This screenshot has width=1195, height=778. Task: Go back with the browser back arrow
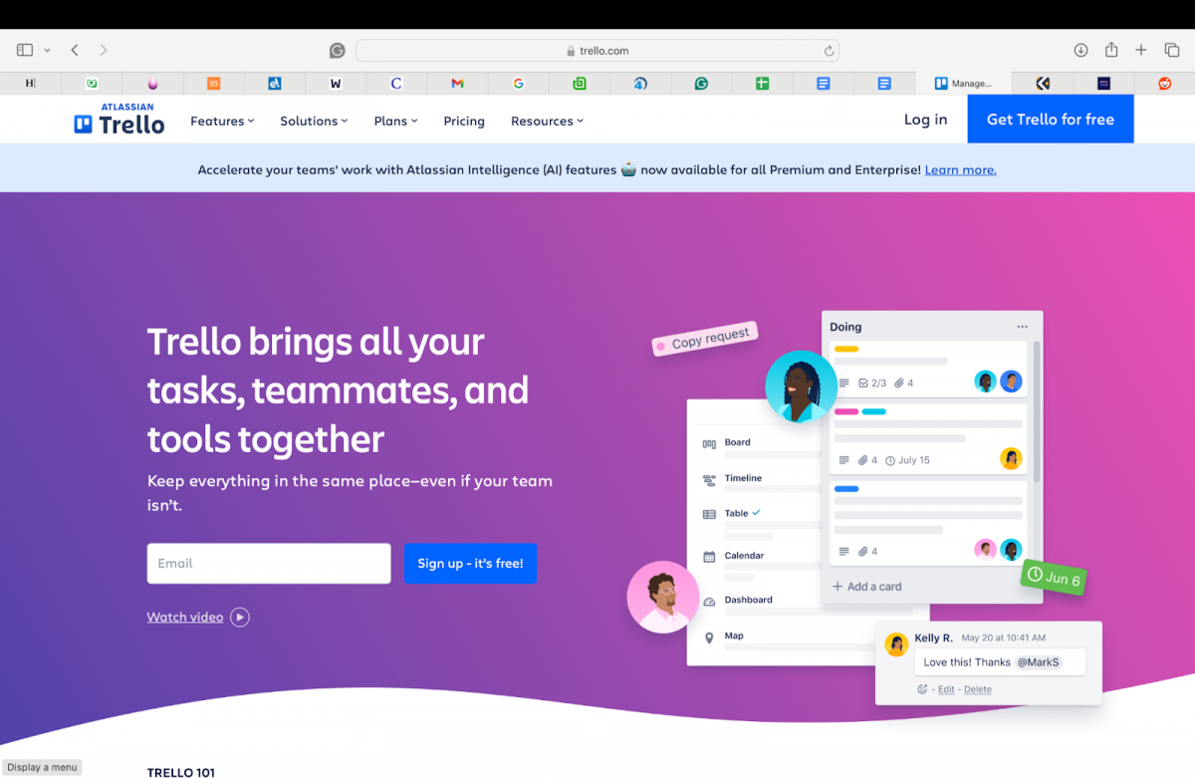(75, 50)
